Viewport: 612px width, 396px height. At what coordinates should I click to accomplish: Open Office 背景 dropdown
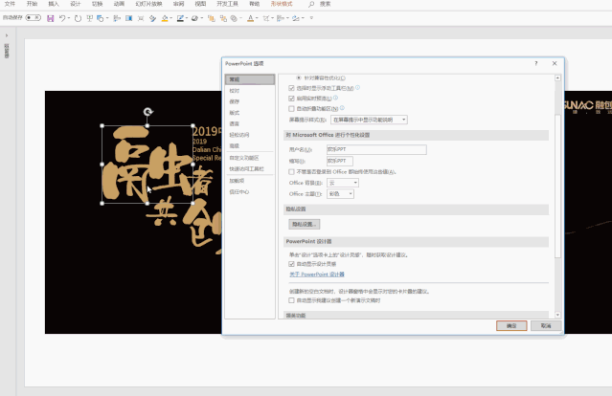pyautogui.click(x=343, y=183)
